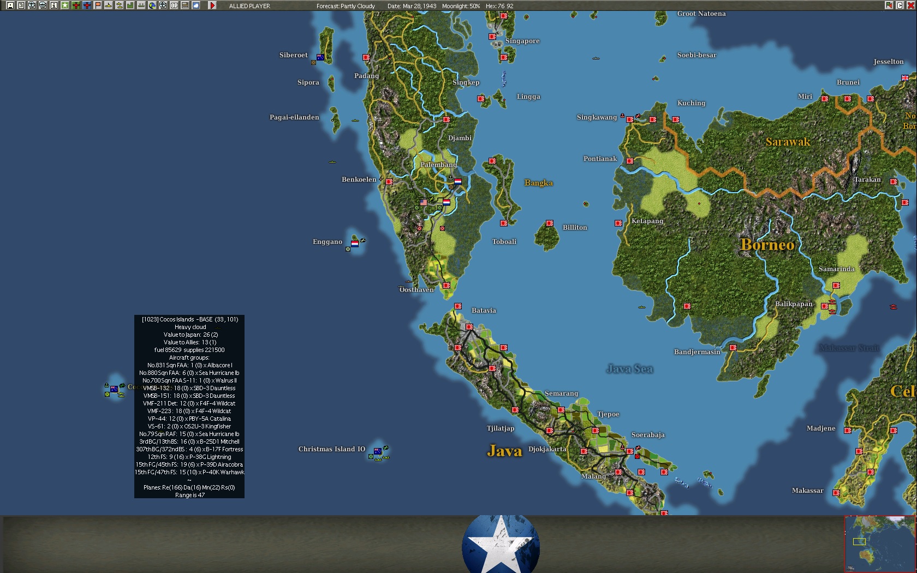Select the Cocos Islands base flag

[114, 389]
